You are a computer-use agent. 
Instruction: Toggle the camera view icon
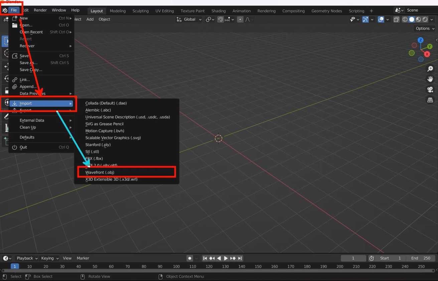click(x=430, y=89)
